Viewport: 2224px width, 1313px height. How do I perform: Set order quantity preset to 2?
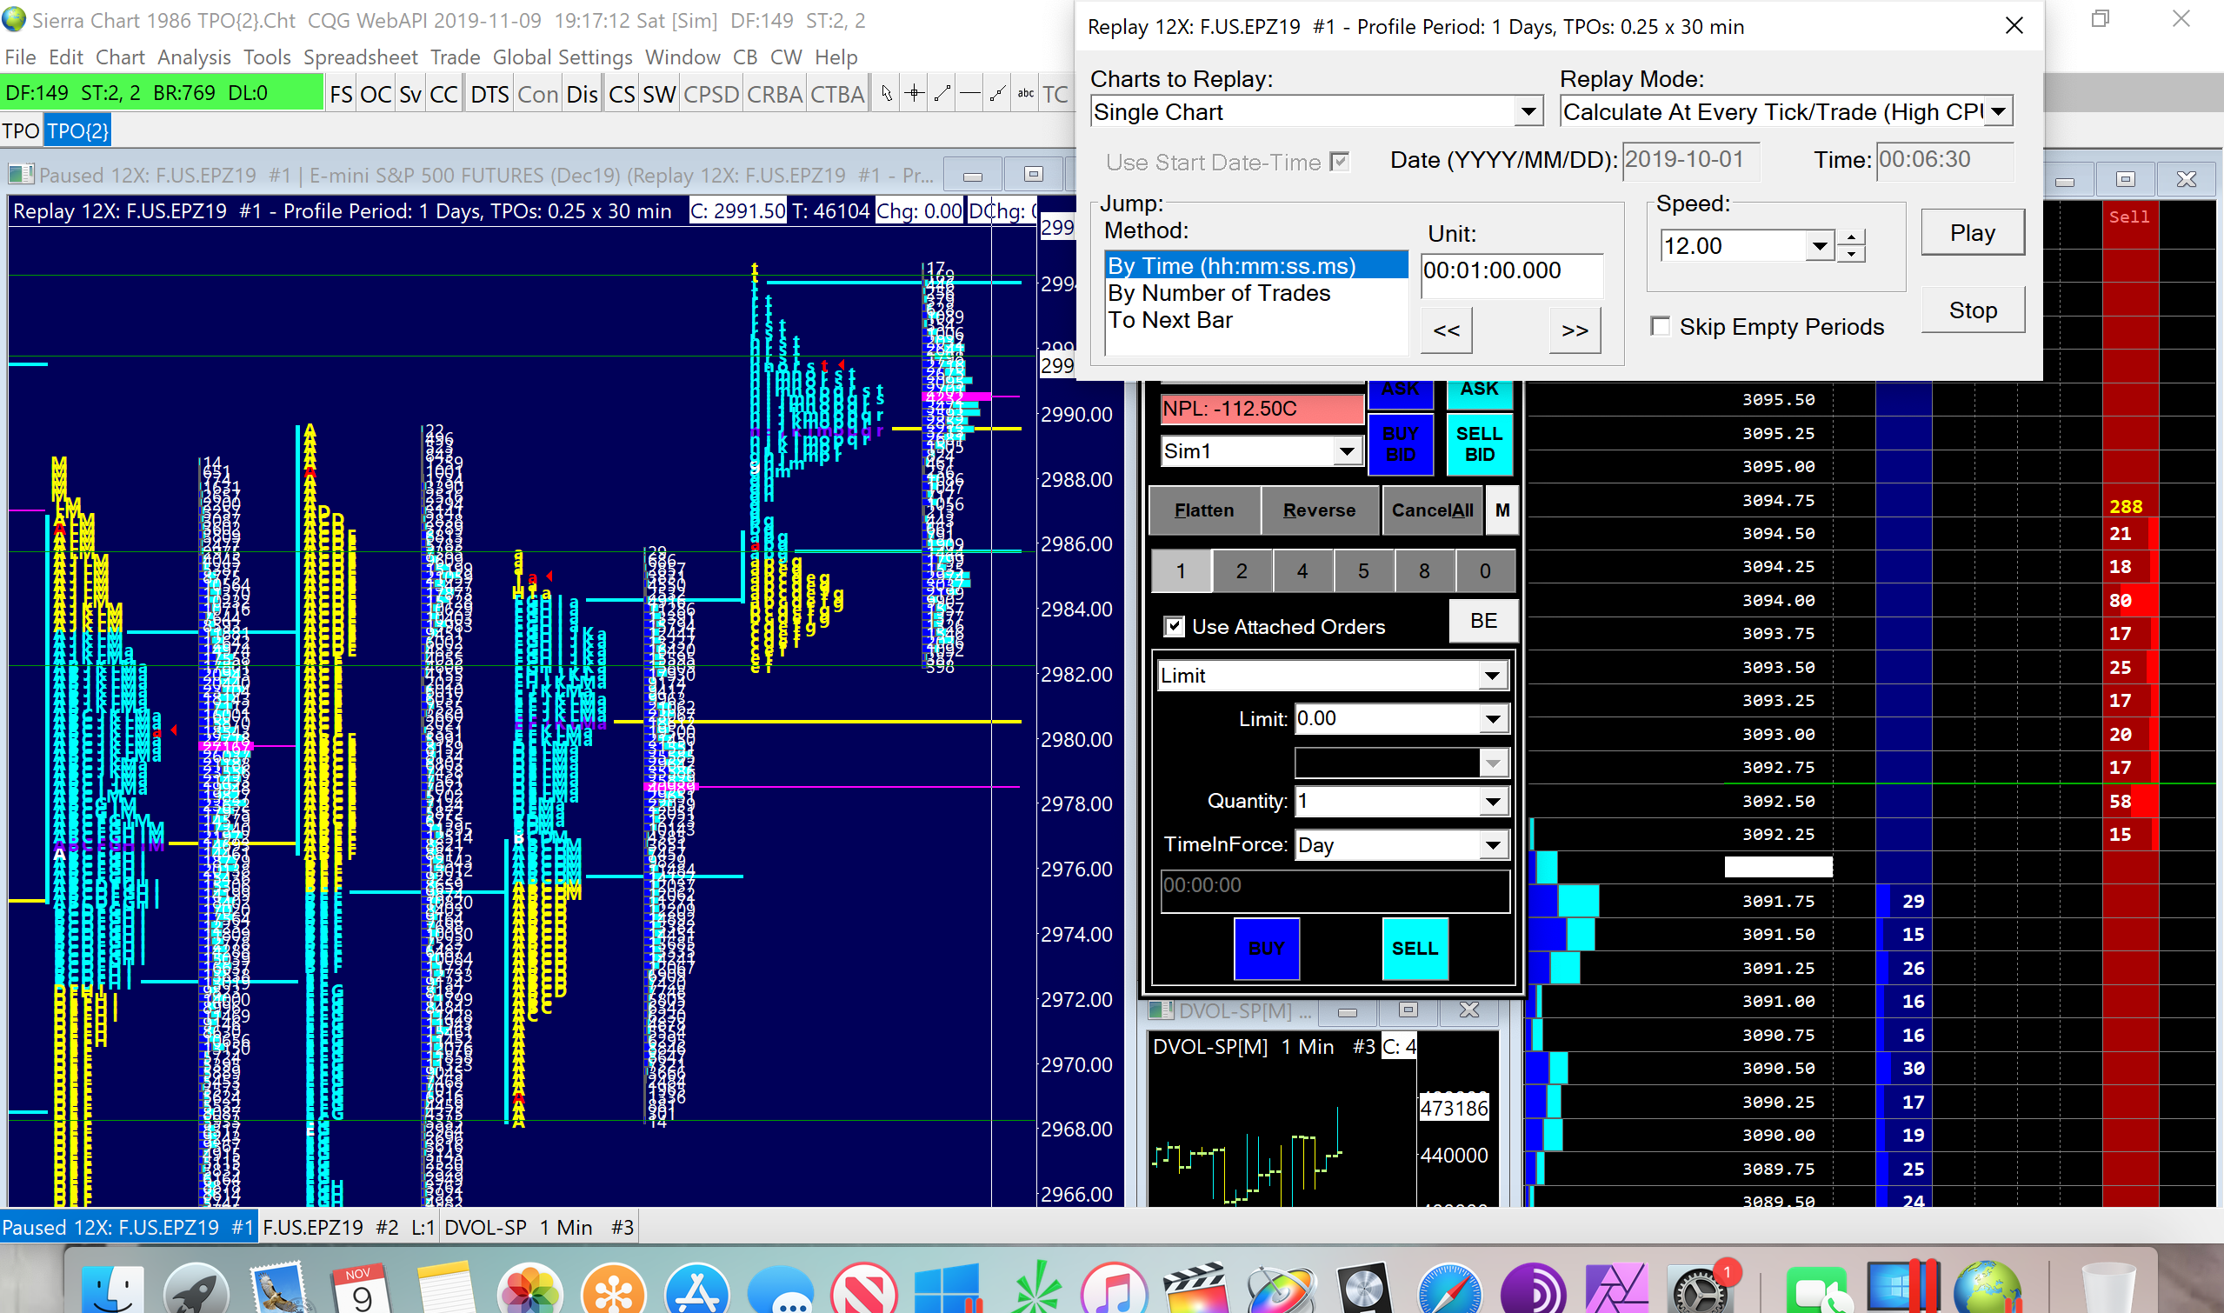click(x=1242, y=571)
